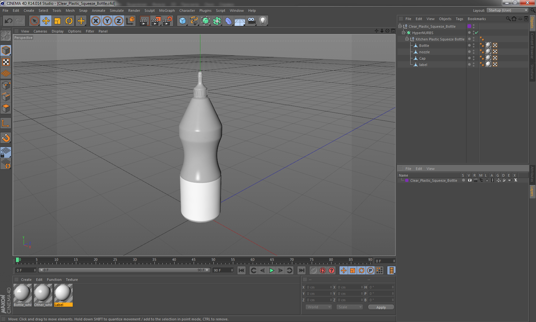
Task: Open deformer tools icon
Action: 228,21
